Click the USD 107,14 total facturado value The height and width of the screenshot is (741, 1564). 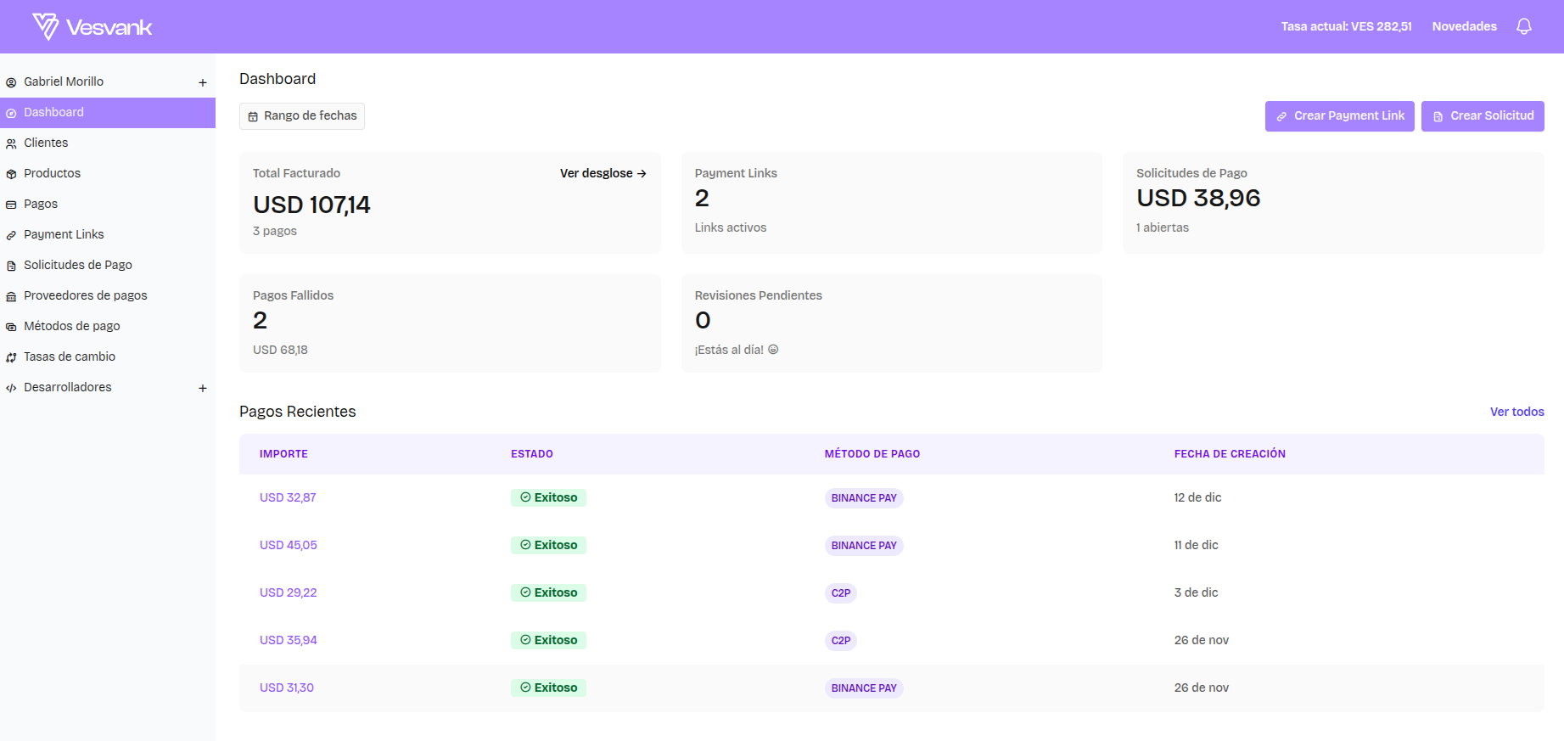click(311, 205)
